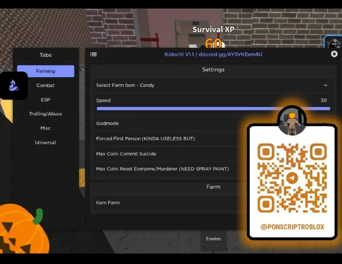Switch to the Misc tab
This screenshot has width=342, height=264.
[x=45, y=128]
